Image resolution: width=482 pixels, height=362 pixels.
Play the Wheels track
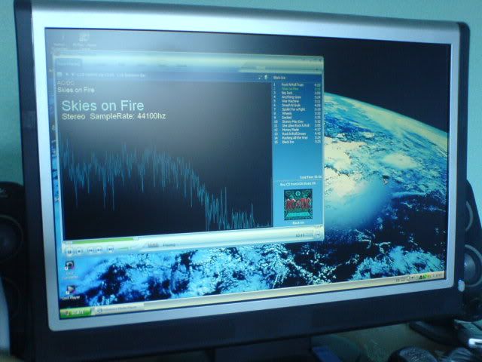tap(297, 113)
